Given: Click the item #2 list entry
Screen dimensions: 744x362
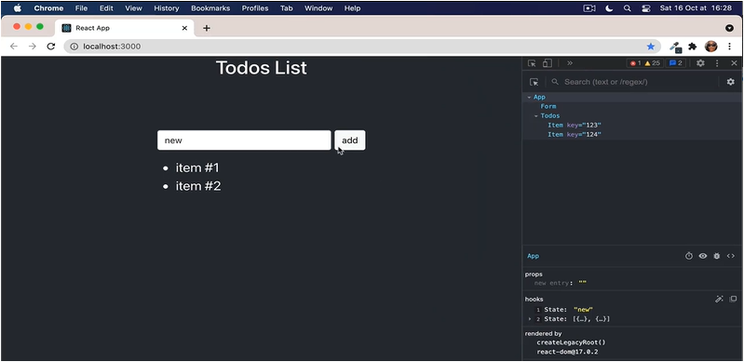Looking at the screenshot, I should coord(198,186).
